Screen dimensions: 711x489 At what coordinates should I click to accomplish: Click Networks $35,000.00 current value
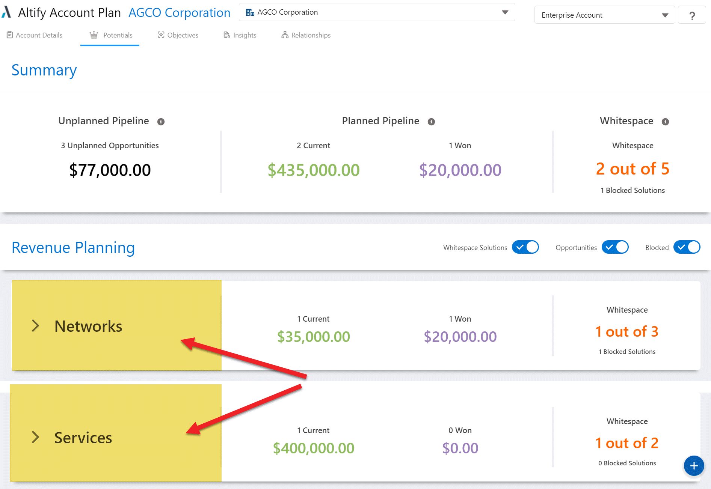click(314, 337)
